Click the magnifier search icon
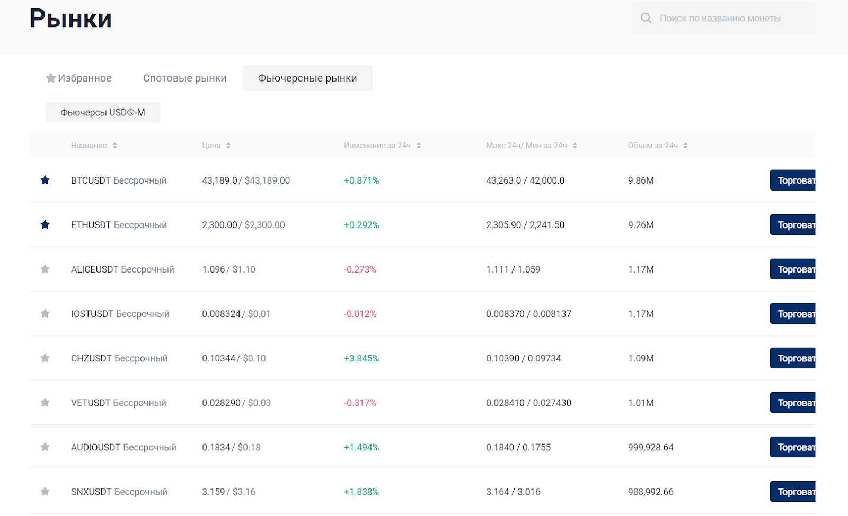This screenshot has height=516, width=848. coord(646,19)
